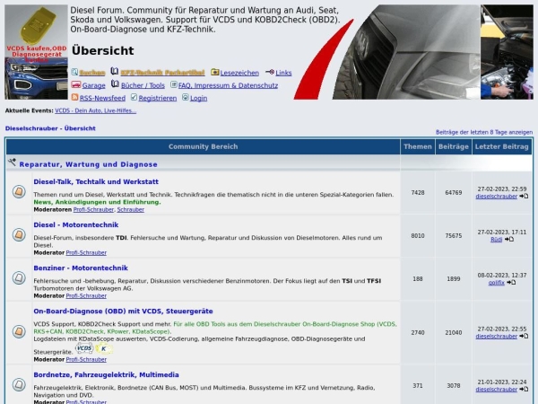Open the Registrieren link
Screen dimensions: 538x404
(x=158, y=98)
